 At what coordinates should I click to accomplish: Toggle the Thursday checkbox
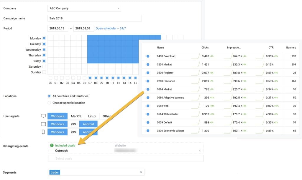click(x=44, y=55)
